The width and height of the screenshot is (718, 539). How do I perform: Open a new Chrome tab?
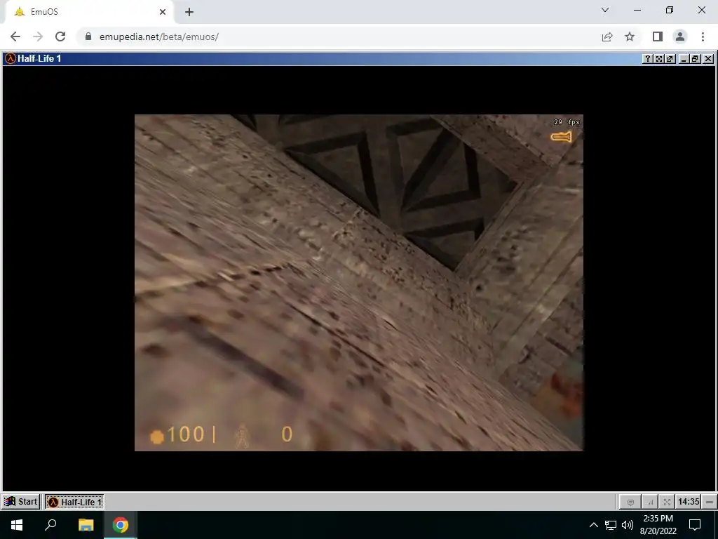tap(189, 12)
